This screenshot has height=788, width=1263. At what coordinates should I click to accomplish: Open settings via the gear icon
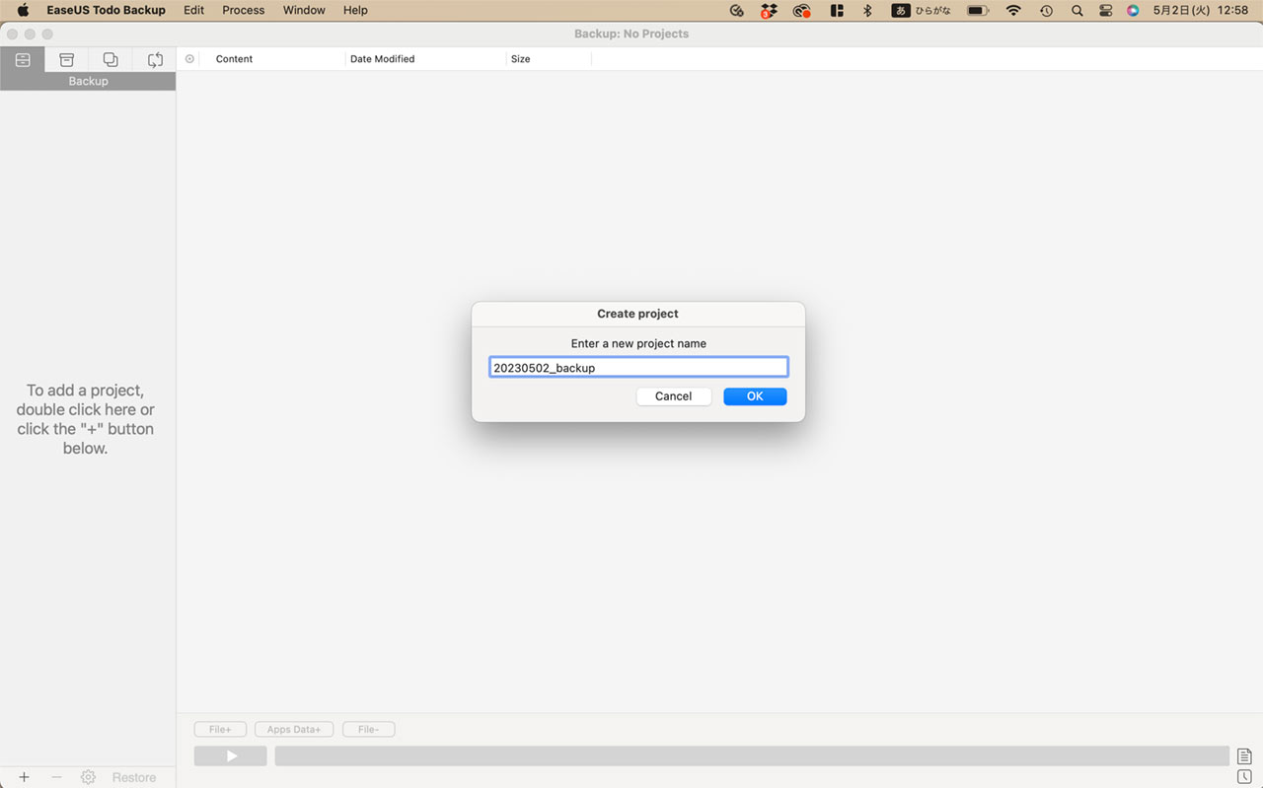click(88, 777)
